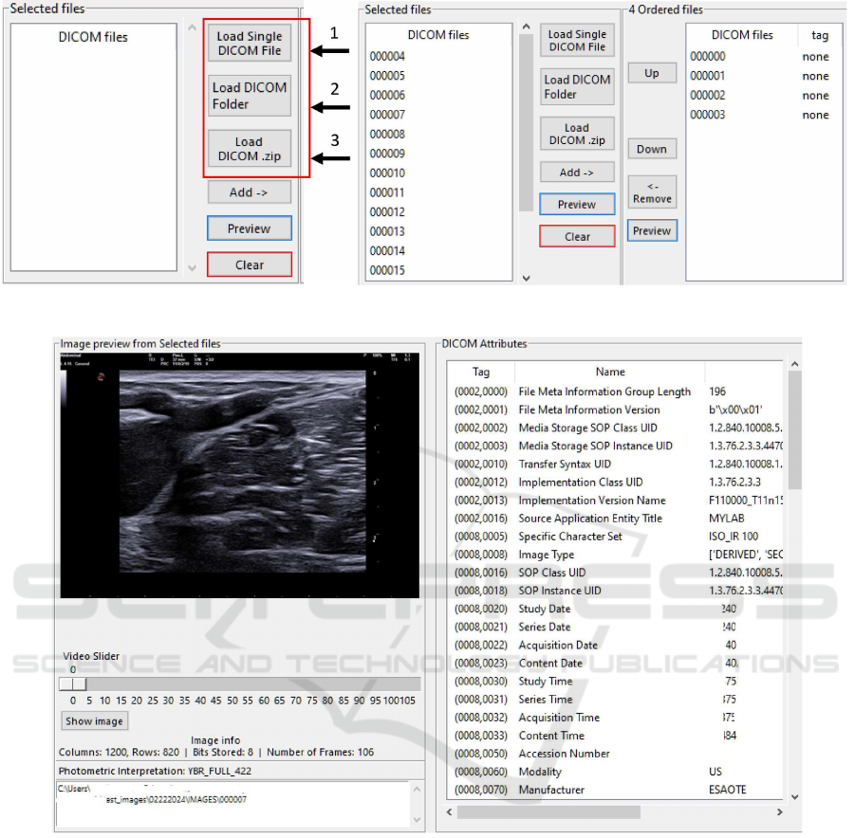Click Add -> beside the populated file list

click(577, 173)
